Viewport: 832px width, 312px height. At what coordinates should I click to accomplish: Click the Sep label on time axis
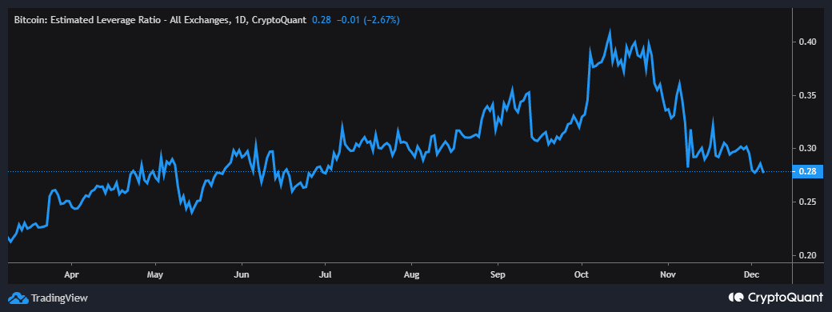[497, 275]
